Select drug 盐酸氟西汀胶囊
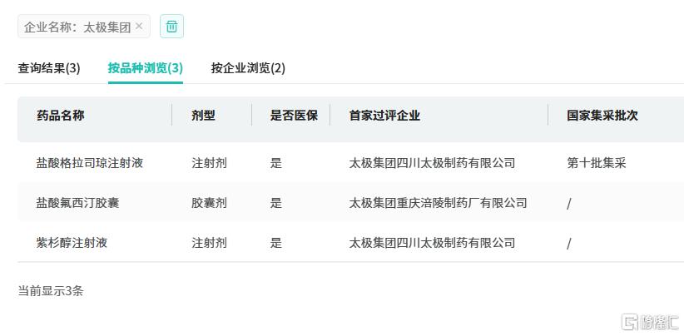Viewport: 684px width, 336px height. point(77,203)
